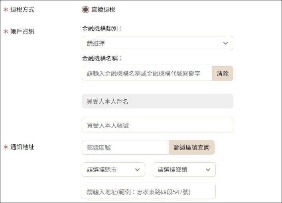Click the required asterisk beside 帳戶資訊
Screen dimensions: 282x203
pos(6,32)
